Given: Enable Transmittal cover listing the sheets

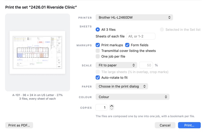Looking at the screenshot, I should tap(98, 51).
